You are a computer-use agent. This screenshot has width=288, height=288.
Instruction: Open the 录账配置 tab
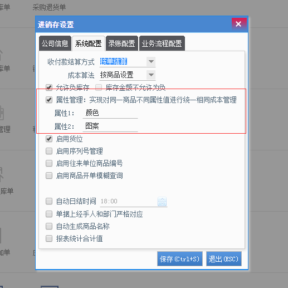[x=122, y=43]
